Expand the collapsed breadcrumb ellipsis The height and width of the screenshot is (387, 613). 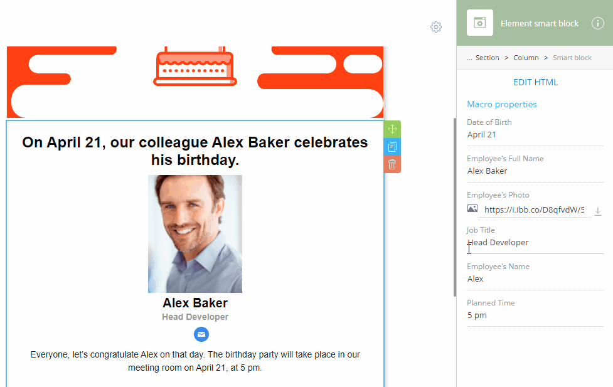click(x=469, y=58)
